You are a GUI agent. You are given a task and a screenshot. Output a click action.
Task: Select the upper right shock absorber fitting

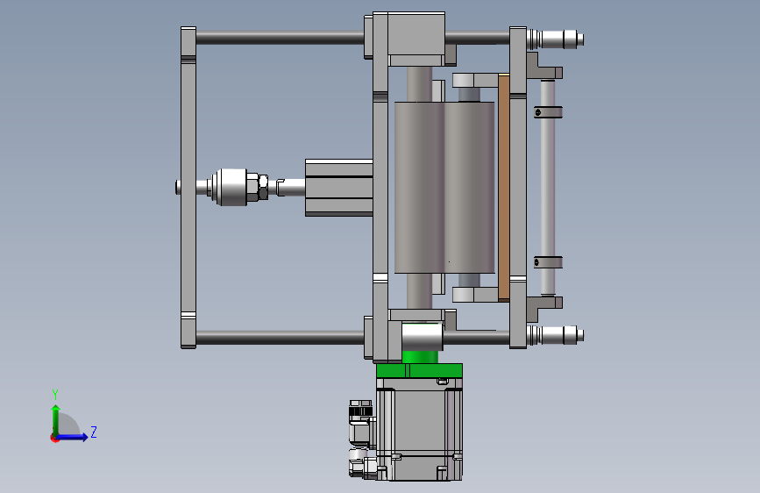(x=555, y=39)
